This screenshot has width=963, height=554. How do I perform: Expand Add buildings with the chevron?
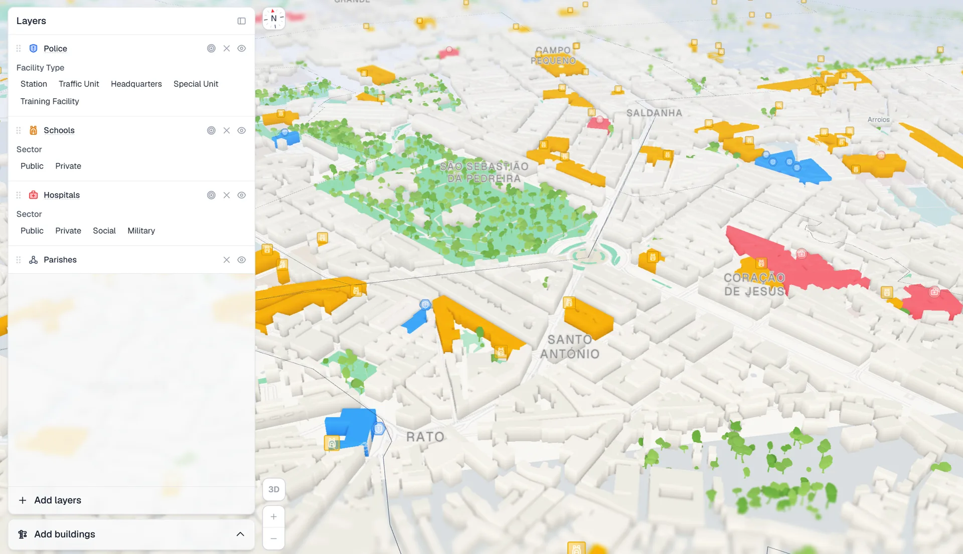pos(240,534)
